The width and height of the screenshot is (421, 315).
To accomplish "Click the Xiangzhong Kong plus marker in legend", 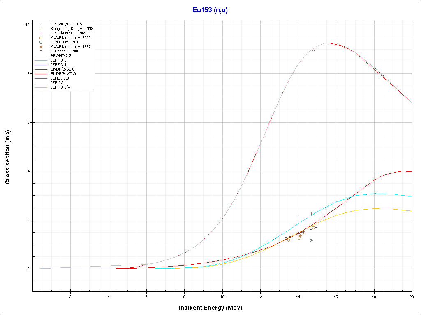I will pyautogui.click(x=41, y=29).
